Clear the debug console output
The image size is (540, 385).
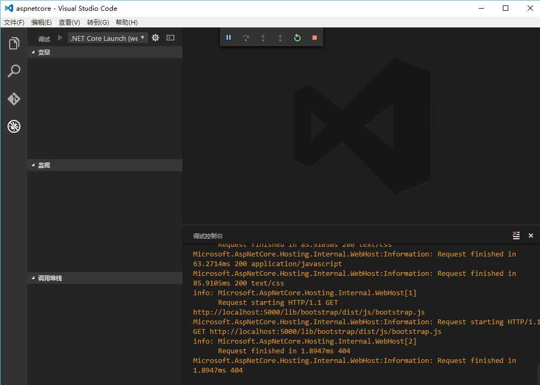tap(516, 236)
